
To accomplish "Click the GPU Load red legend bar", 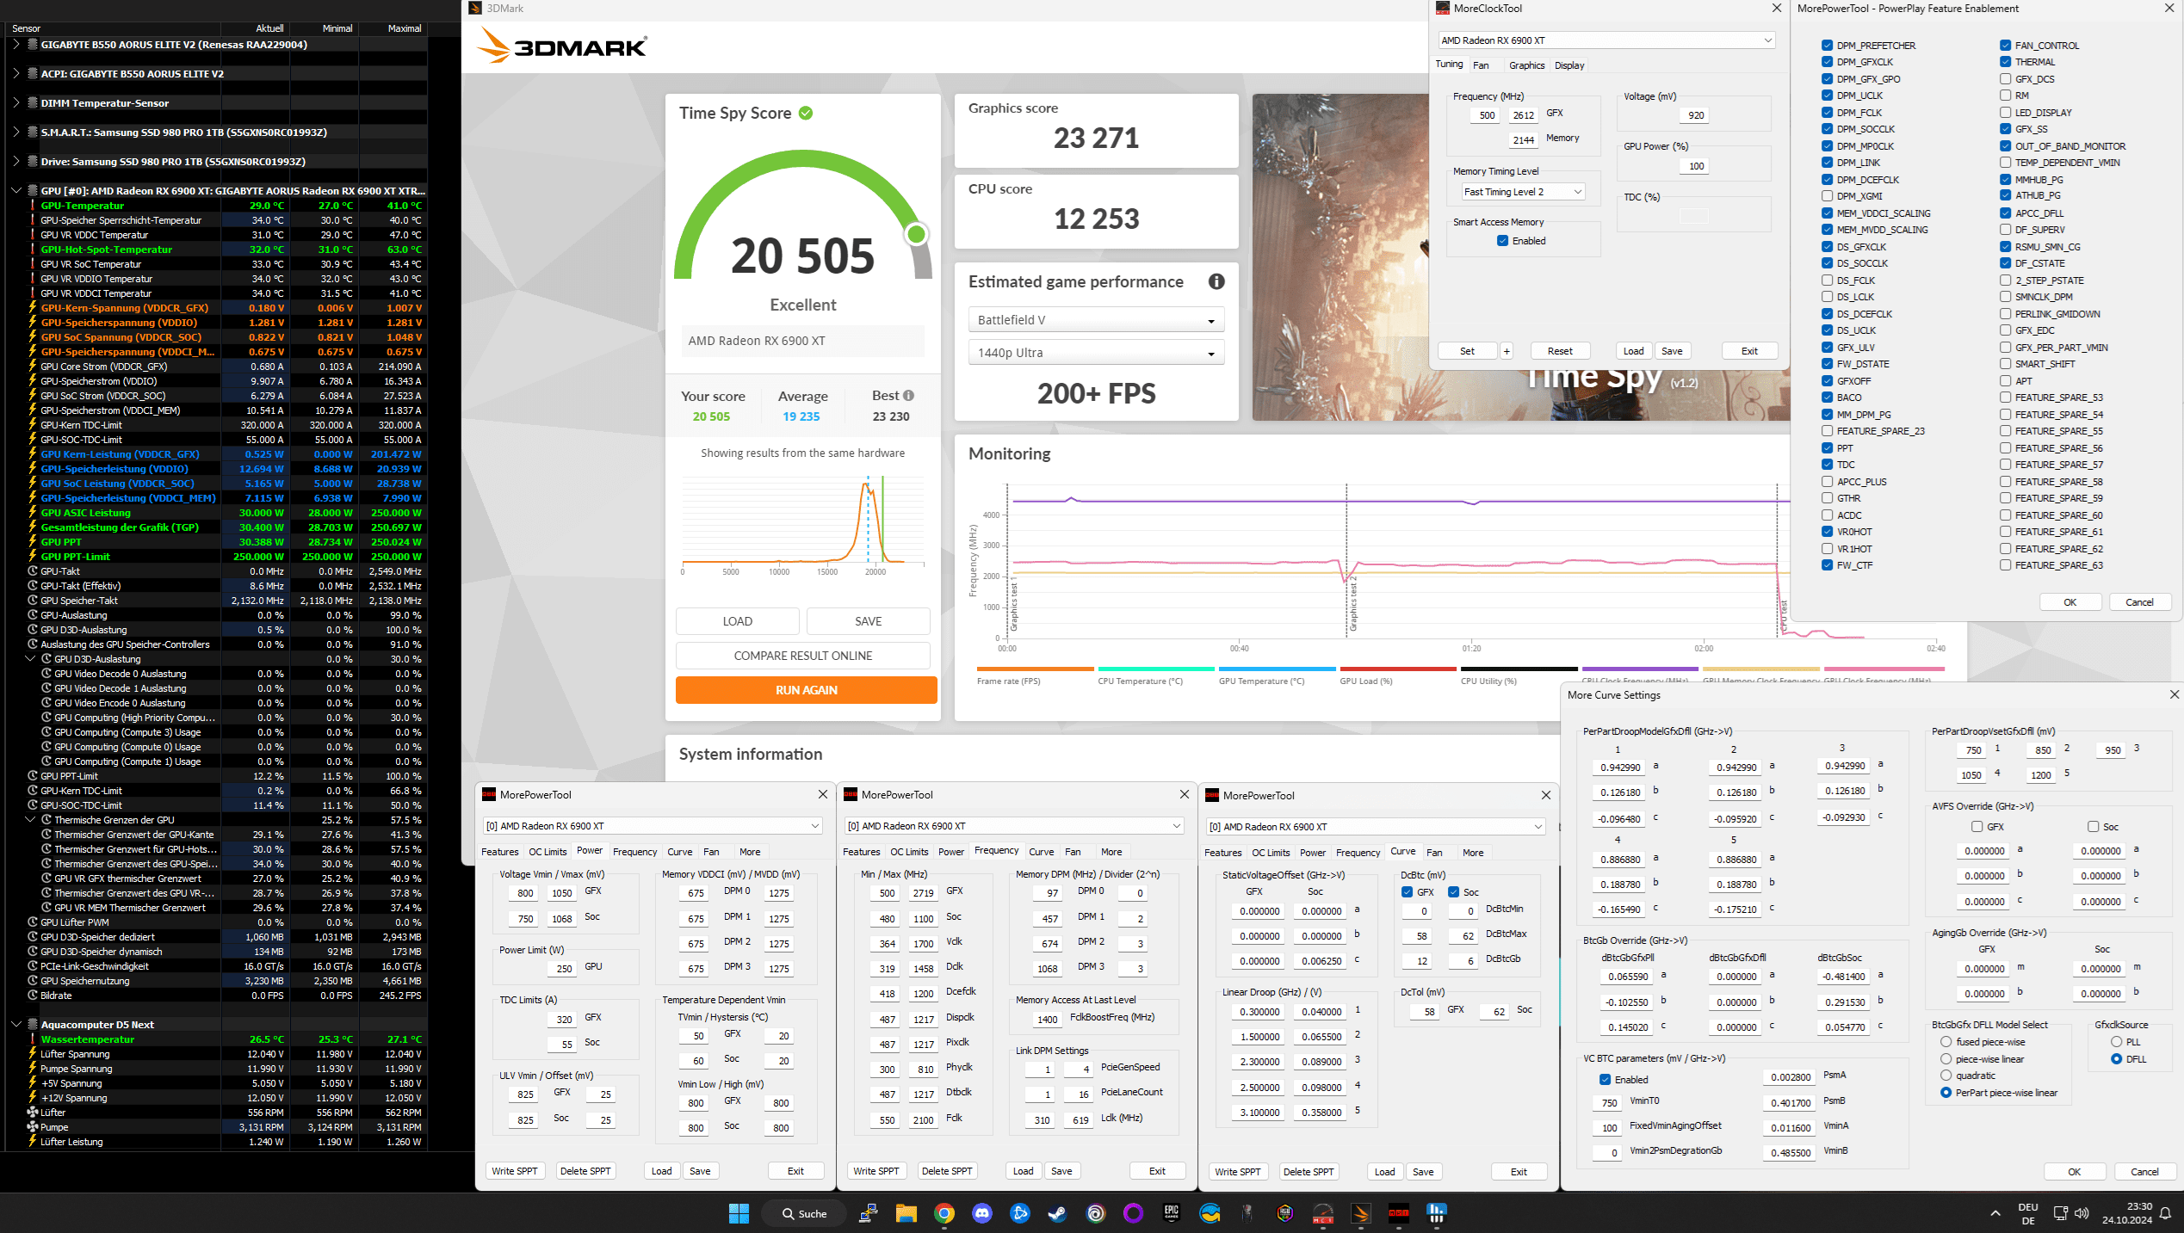I will pyautogui.click(x=1398, y=669).
